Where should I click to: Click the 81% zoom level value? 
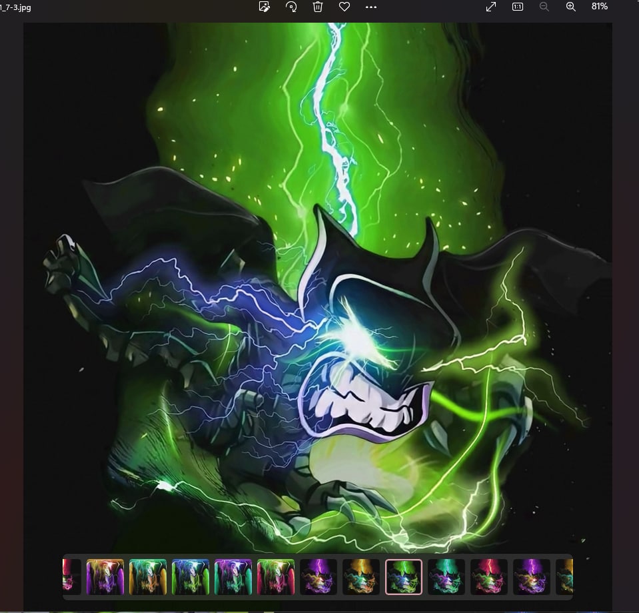[x=600, y=7]
